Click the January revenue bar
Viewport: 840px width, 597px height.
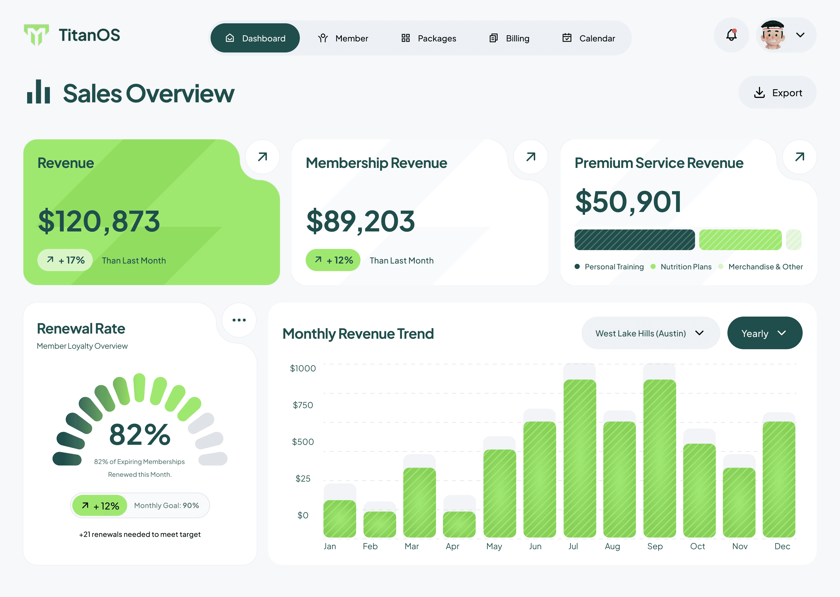pos(339,518)
